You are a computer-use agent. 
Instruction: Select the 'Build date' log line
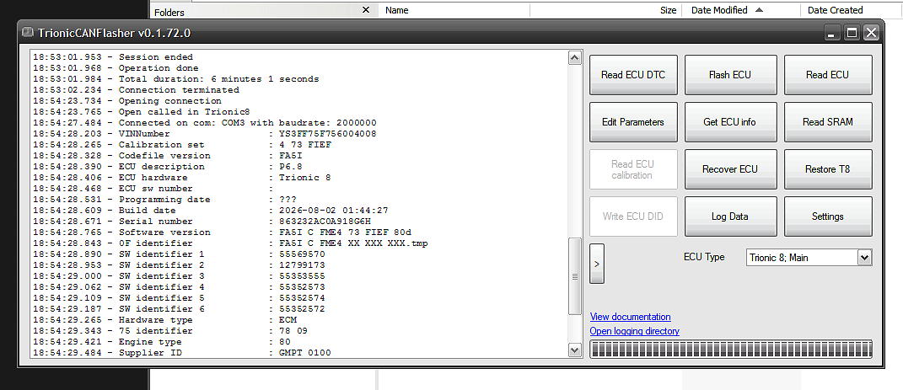[210, 211]
